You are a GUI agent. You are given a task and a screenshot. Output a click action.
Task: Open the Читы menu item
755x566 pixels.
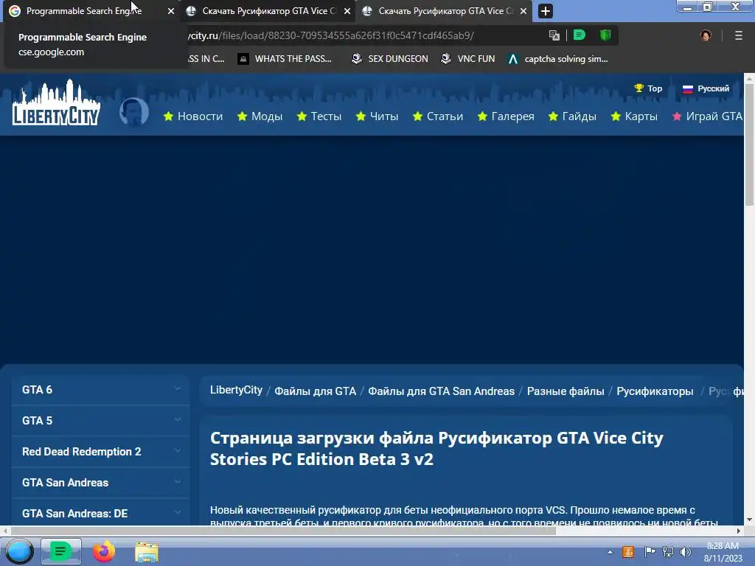coord(377,116)
